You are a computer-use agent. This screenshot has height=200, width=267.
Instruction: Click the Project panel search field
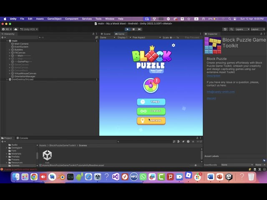[x=144, y=142]
